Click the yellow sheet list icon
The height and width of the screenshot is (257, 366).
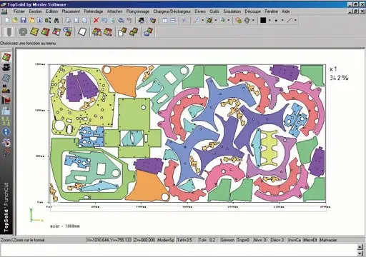[34, 31]
